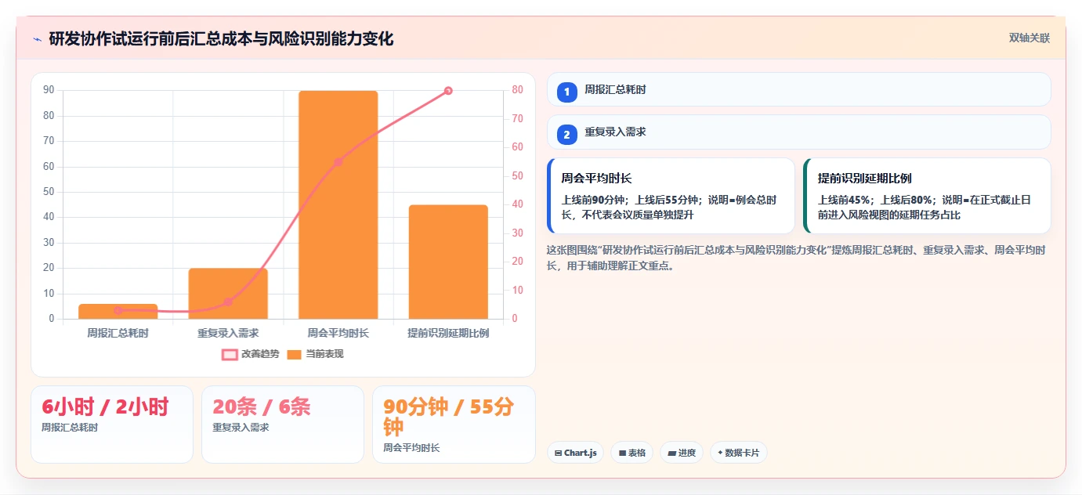
Task: Click the 进度 tag icon
Action: [671, 453]
